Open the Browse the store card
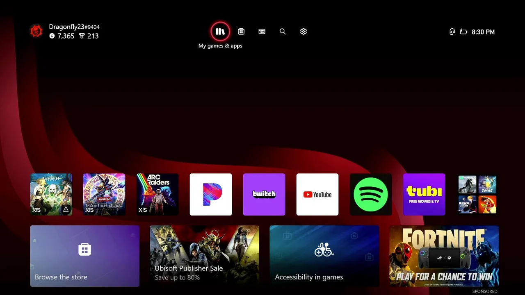 click(84, 256)
